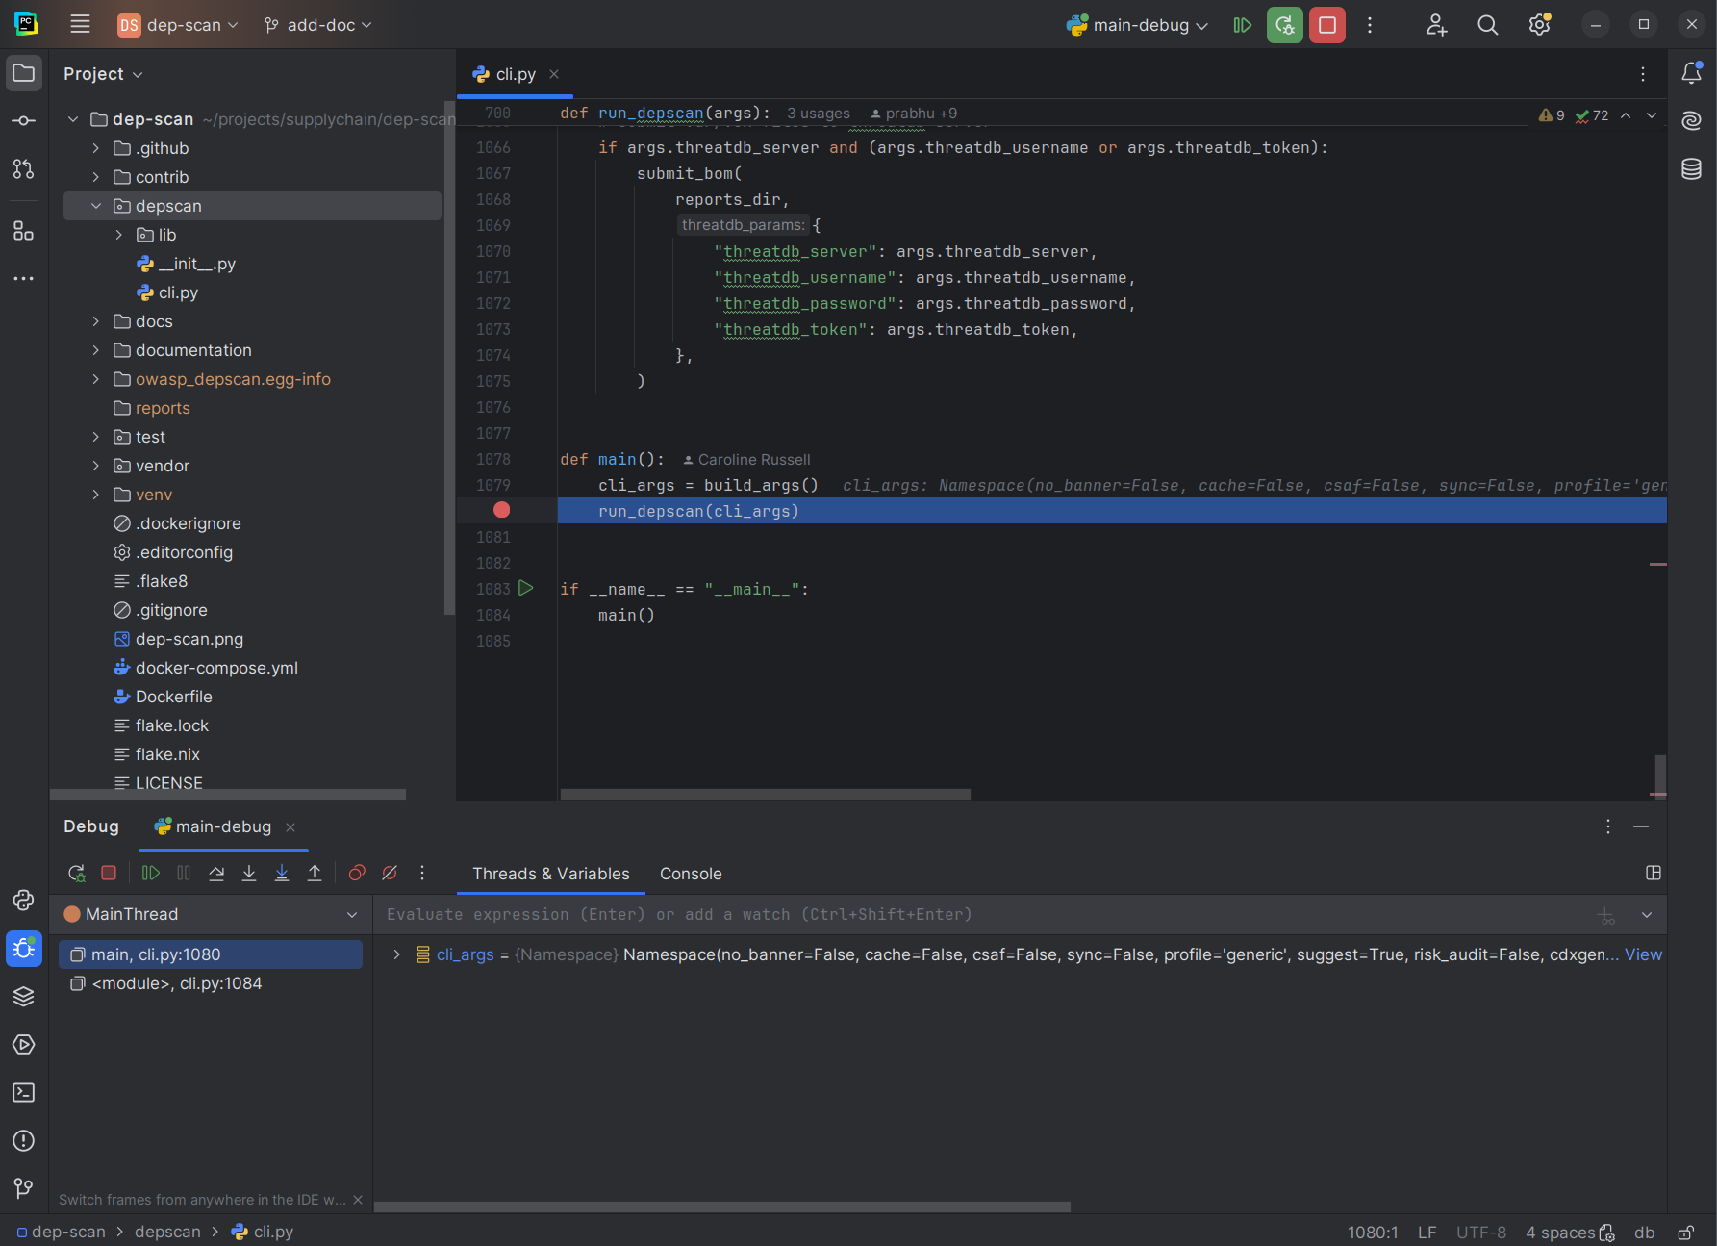This screenshot has width=1717, height=1246.
Task: Open Git tool window icon
Action: tap(24, 1189)
